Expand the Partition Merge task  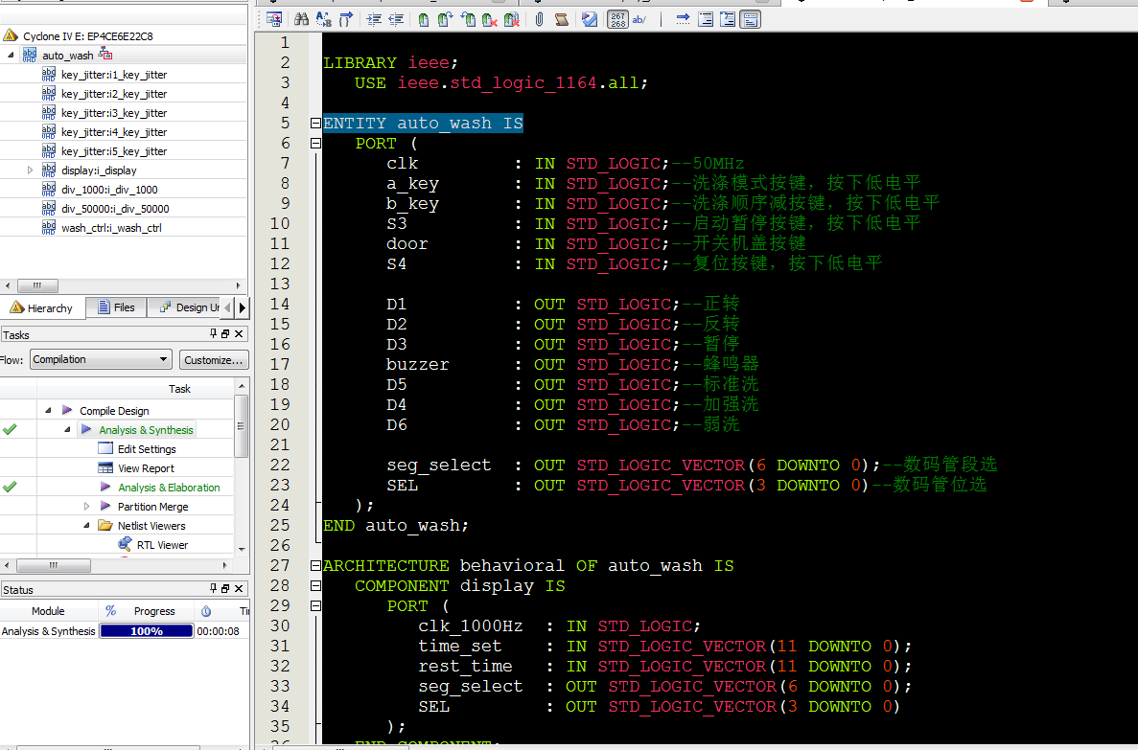tap(87, 507)
